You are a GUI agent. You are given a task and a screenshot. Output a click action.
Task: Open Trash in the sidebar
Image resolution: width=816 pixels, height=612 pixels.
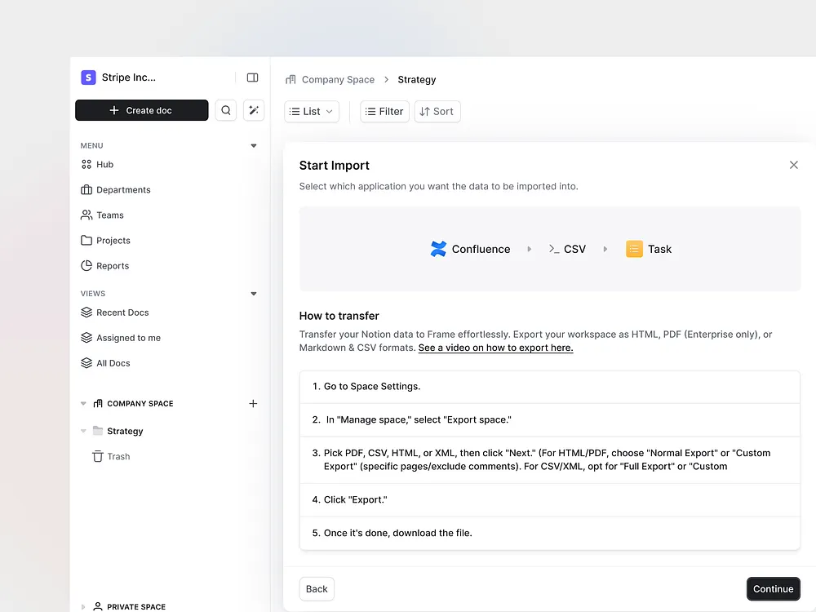118,457
